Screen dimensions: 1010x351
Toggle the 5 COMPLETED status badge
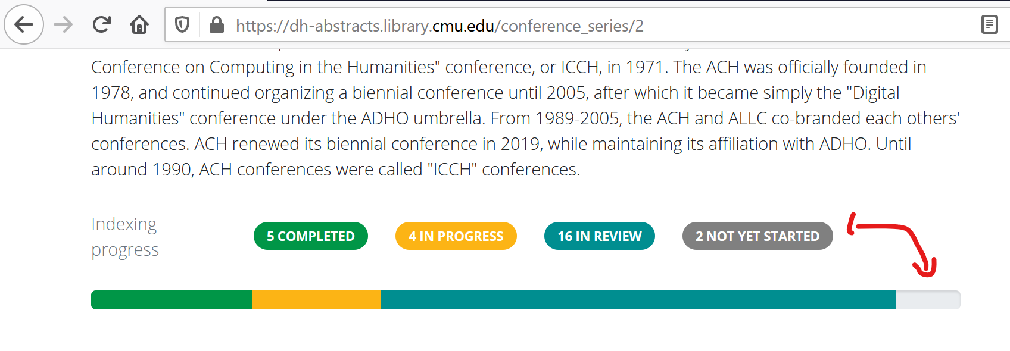[310, 236]
